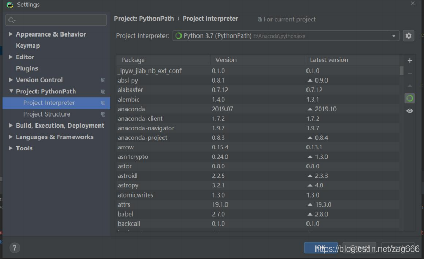Expand the Editor section arrow
425x259 pixels.
click(11, 57)
